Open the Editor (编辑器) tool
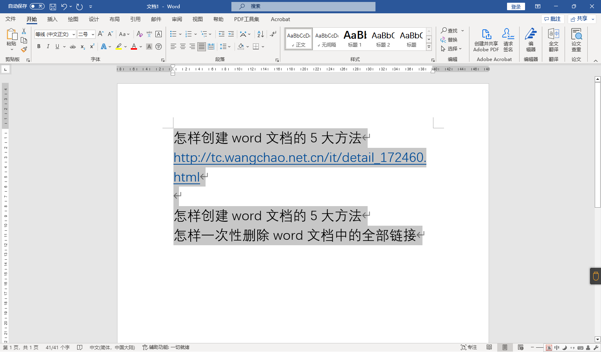Image resolution: width=601 pixels, height=352 pixels. (x=531, y=40)
